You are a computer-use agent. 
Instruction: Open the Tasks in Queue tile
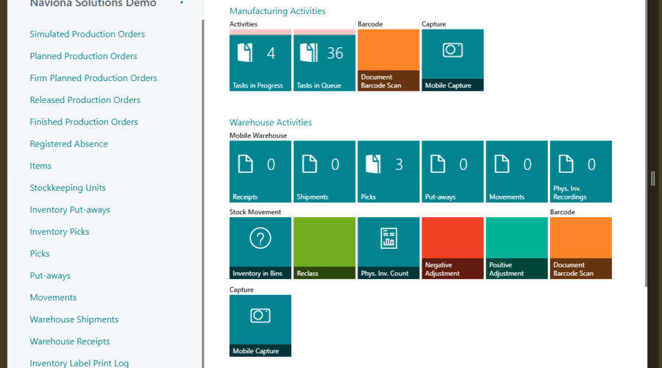tap(324, 60)
